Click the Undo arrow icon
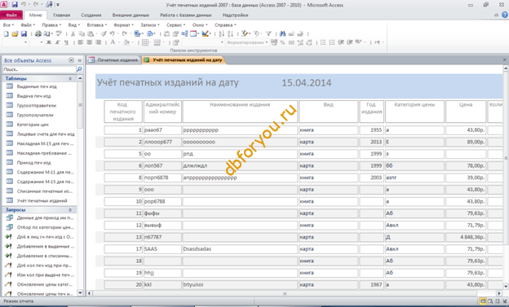The height and width of the screenshot is (307, 509). click(112, 33)
